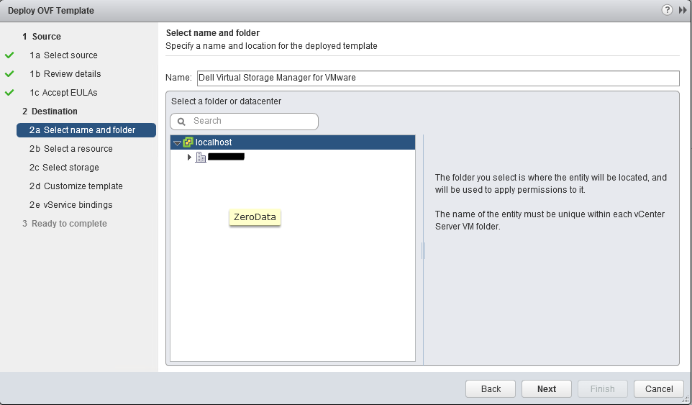Cancel the Deploy OVF Template wizard
692x405 pixels.
(x=659, y=388)
